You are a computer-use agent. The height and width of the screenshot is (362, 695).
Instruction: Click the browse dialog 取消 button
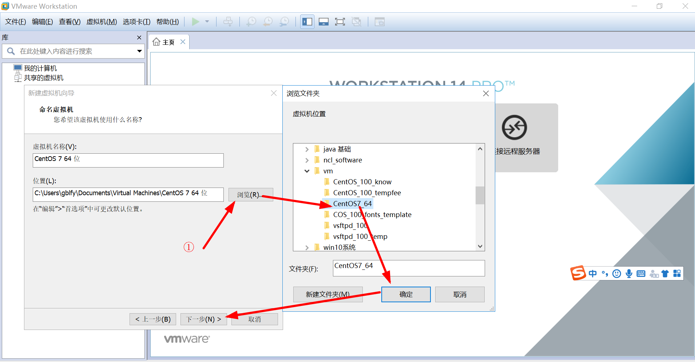[x=460, y=294]
